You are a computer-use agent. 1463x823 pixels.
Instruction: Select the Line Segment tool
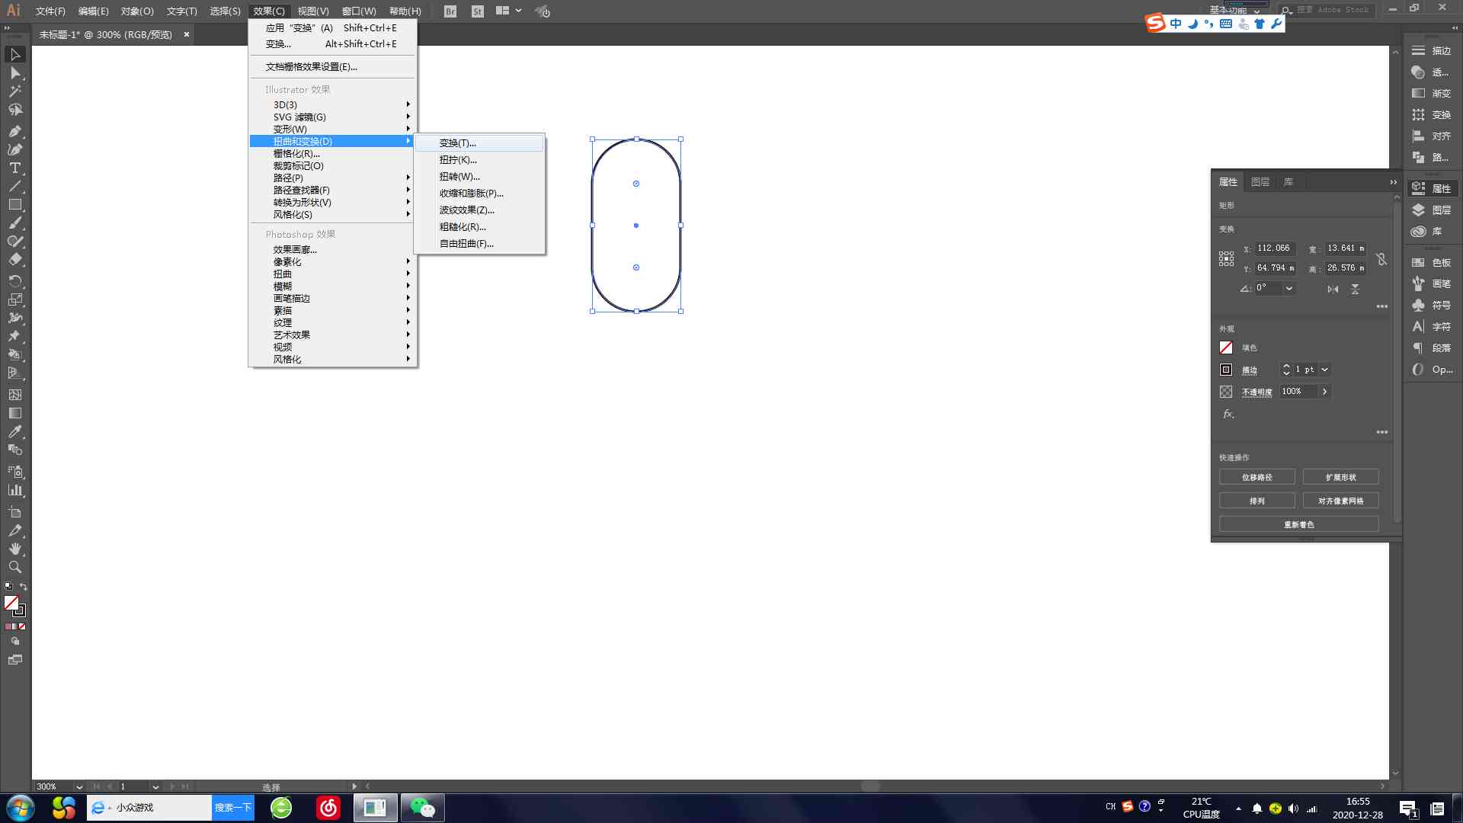14,186
